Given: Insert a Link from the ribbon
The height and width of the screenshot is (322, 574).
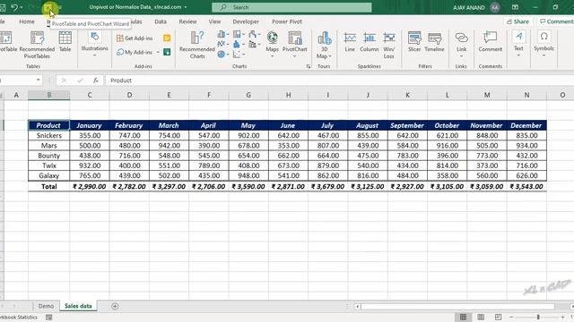Looking at the screenshot, I should click(461, 44).
